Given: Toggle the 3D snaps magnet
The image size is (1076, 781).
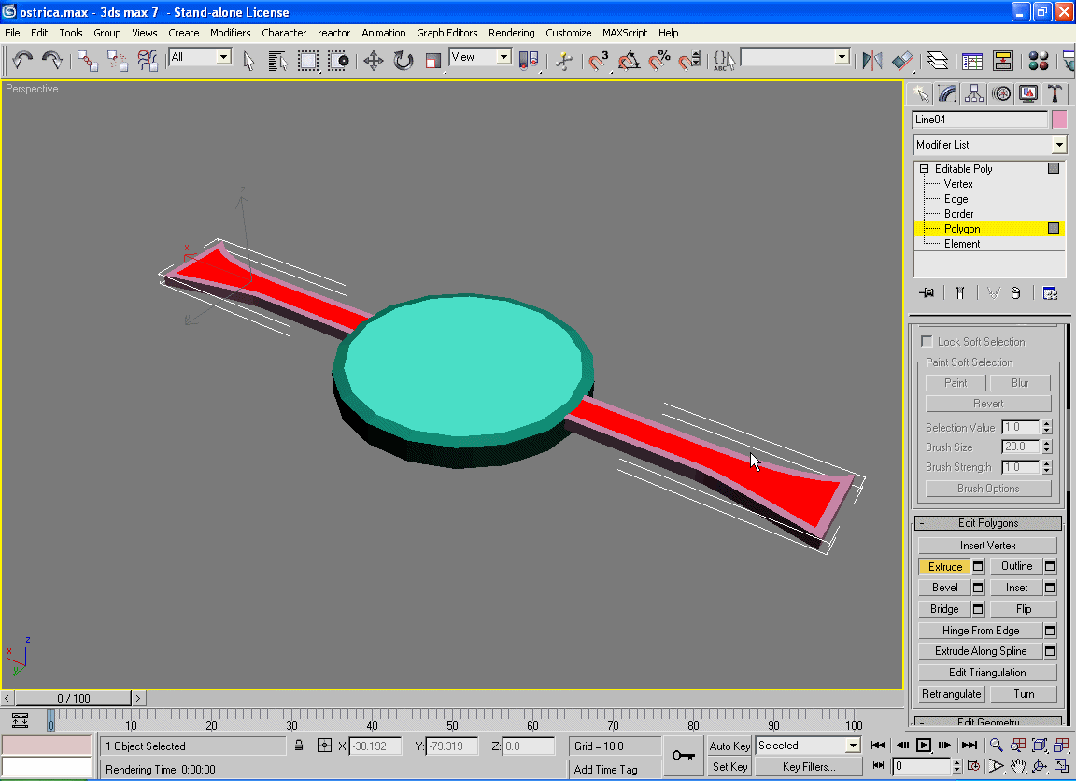Looking at the screenshot, I should pos(598,62).
